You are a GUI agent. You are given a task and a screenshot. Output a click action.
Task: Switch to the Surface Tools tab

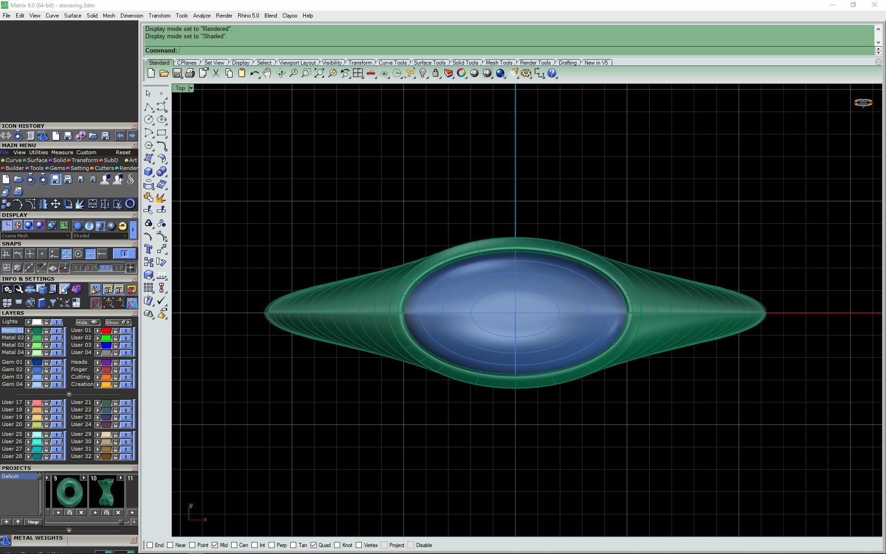[x=429, y=63]
